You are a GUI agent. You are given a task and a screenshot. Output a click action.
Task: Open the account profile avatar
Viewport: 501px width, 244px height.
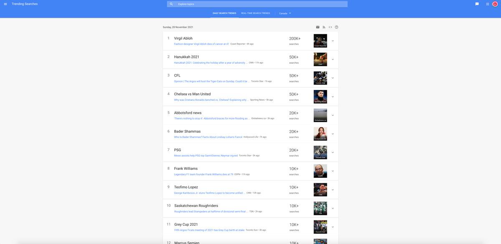tap(495, 4)
